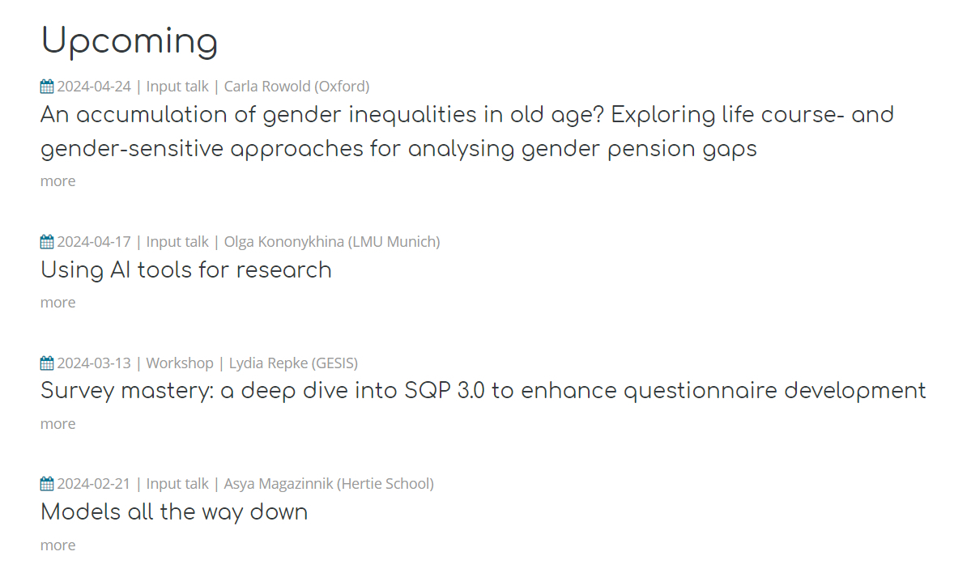Select speaker name Lydia Repke (GESIS)
Screen dimensions: 971x577
tap(293, 363)
